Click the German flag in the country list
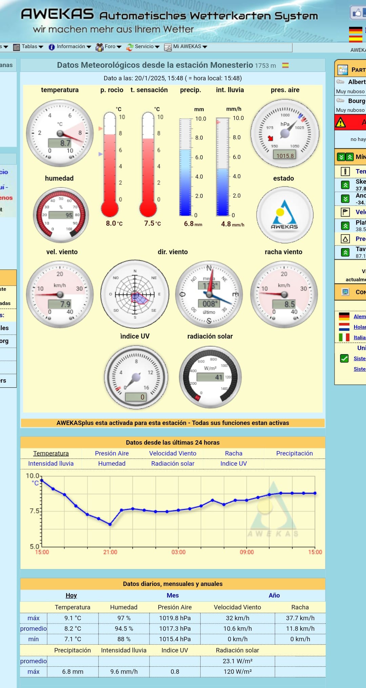Image resolution: width=366 pixels, height=688 pixels. [x=344, y=316]
